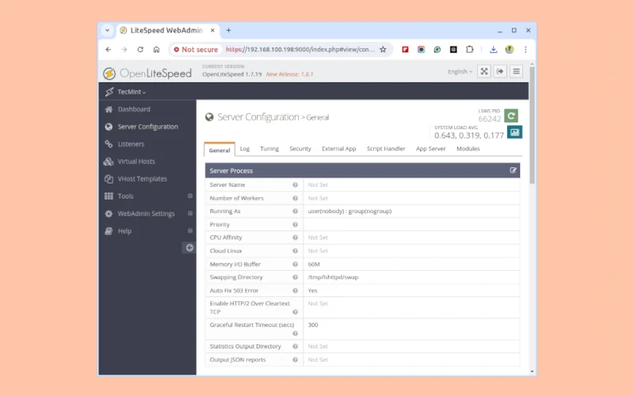
Task: Show help for CPU Affinity
Action: click(x=295, y=238)
